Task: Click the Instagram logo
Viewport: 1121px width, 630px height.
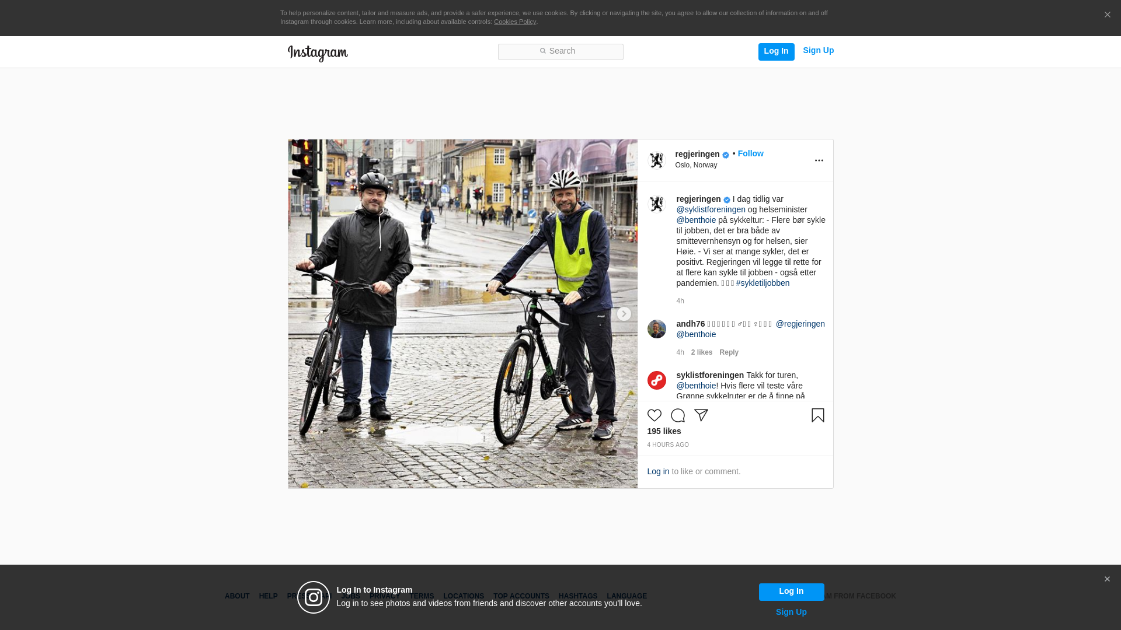Action: click(318, 53)
